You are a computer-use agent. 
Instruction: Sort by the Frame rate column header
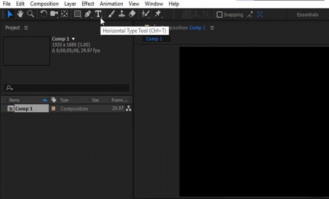119,100
